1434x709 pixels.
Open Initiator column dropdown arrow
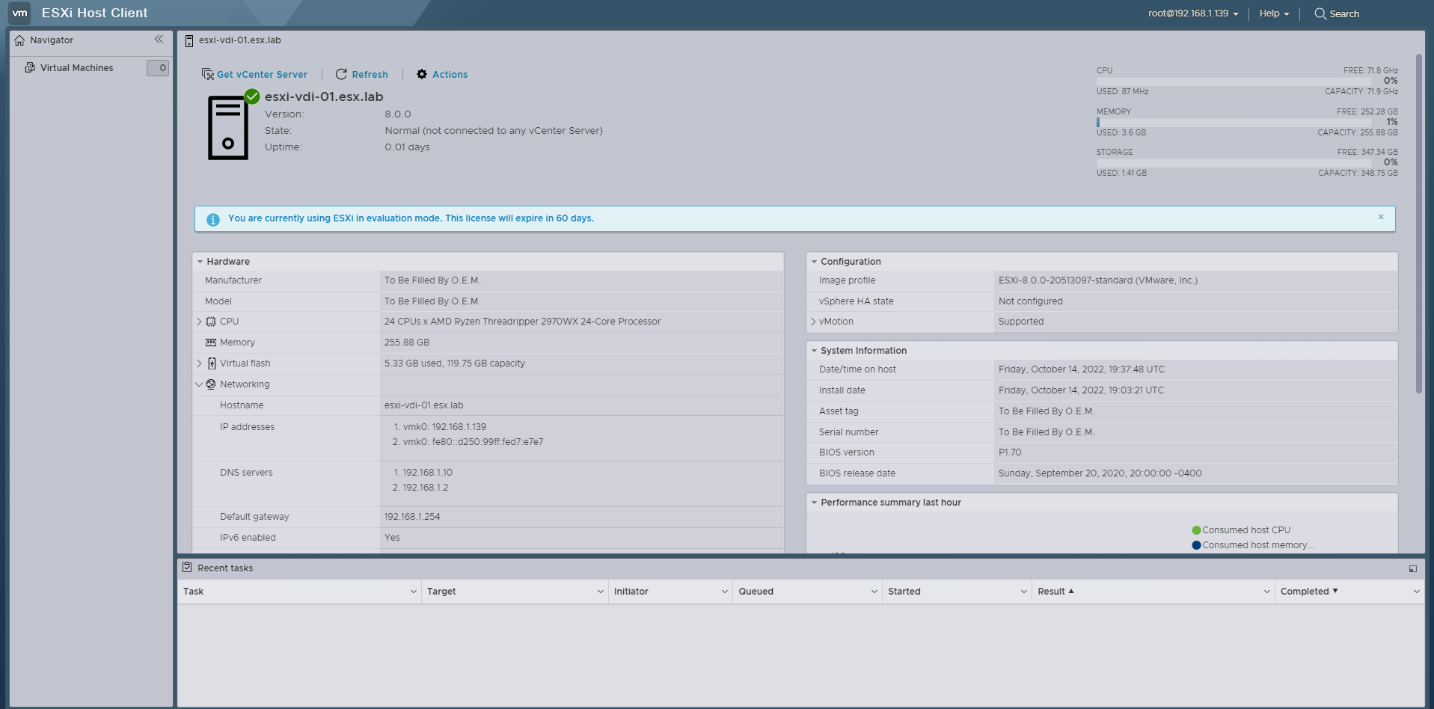click(724, 592)
